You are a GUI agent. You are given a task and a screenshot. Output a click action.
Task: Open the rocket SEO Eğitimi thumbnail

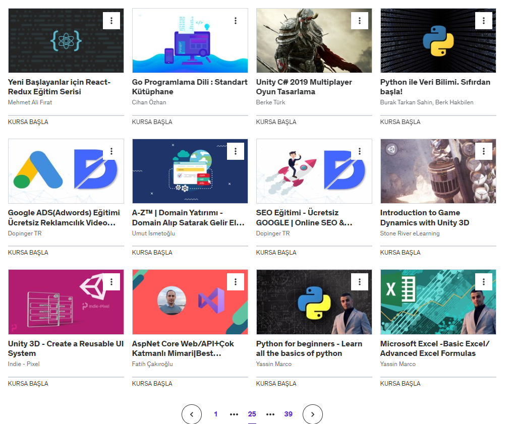click(314, 171)
